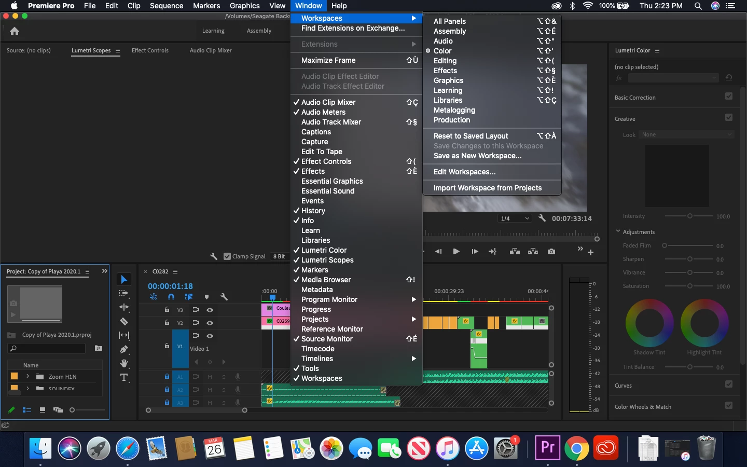
Task: Open Lumetri Scopes panel menu
Action: (x=118, y=50)
